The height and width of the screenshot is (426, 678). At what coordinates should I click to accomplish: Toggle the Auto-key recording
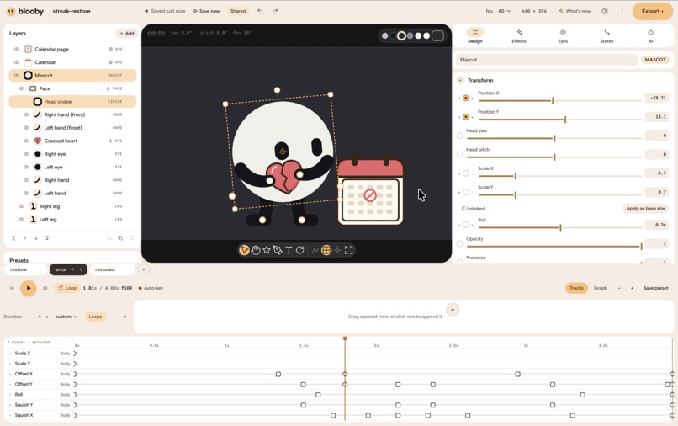click(151, 288)
